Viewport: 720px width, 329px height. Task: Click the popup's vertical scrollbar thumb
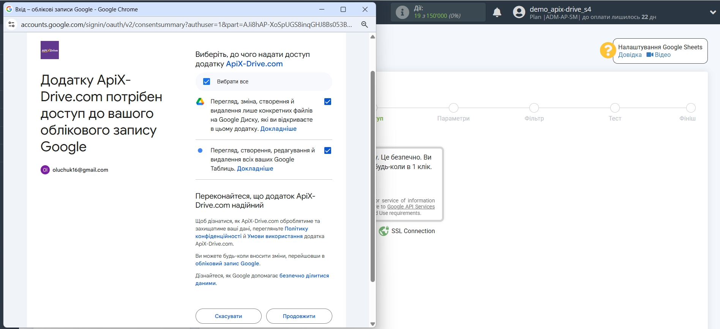click(373, 176)
